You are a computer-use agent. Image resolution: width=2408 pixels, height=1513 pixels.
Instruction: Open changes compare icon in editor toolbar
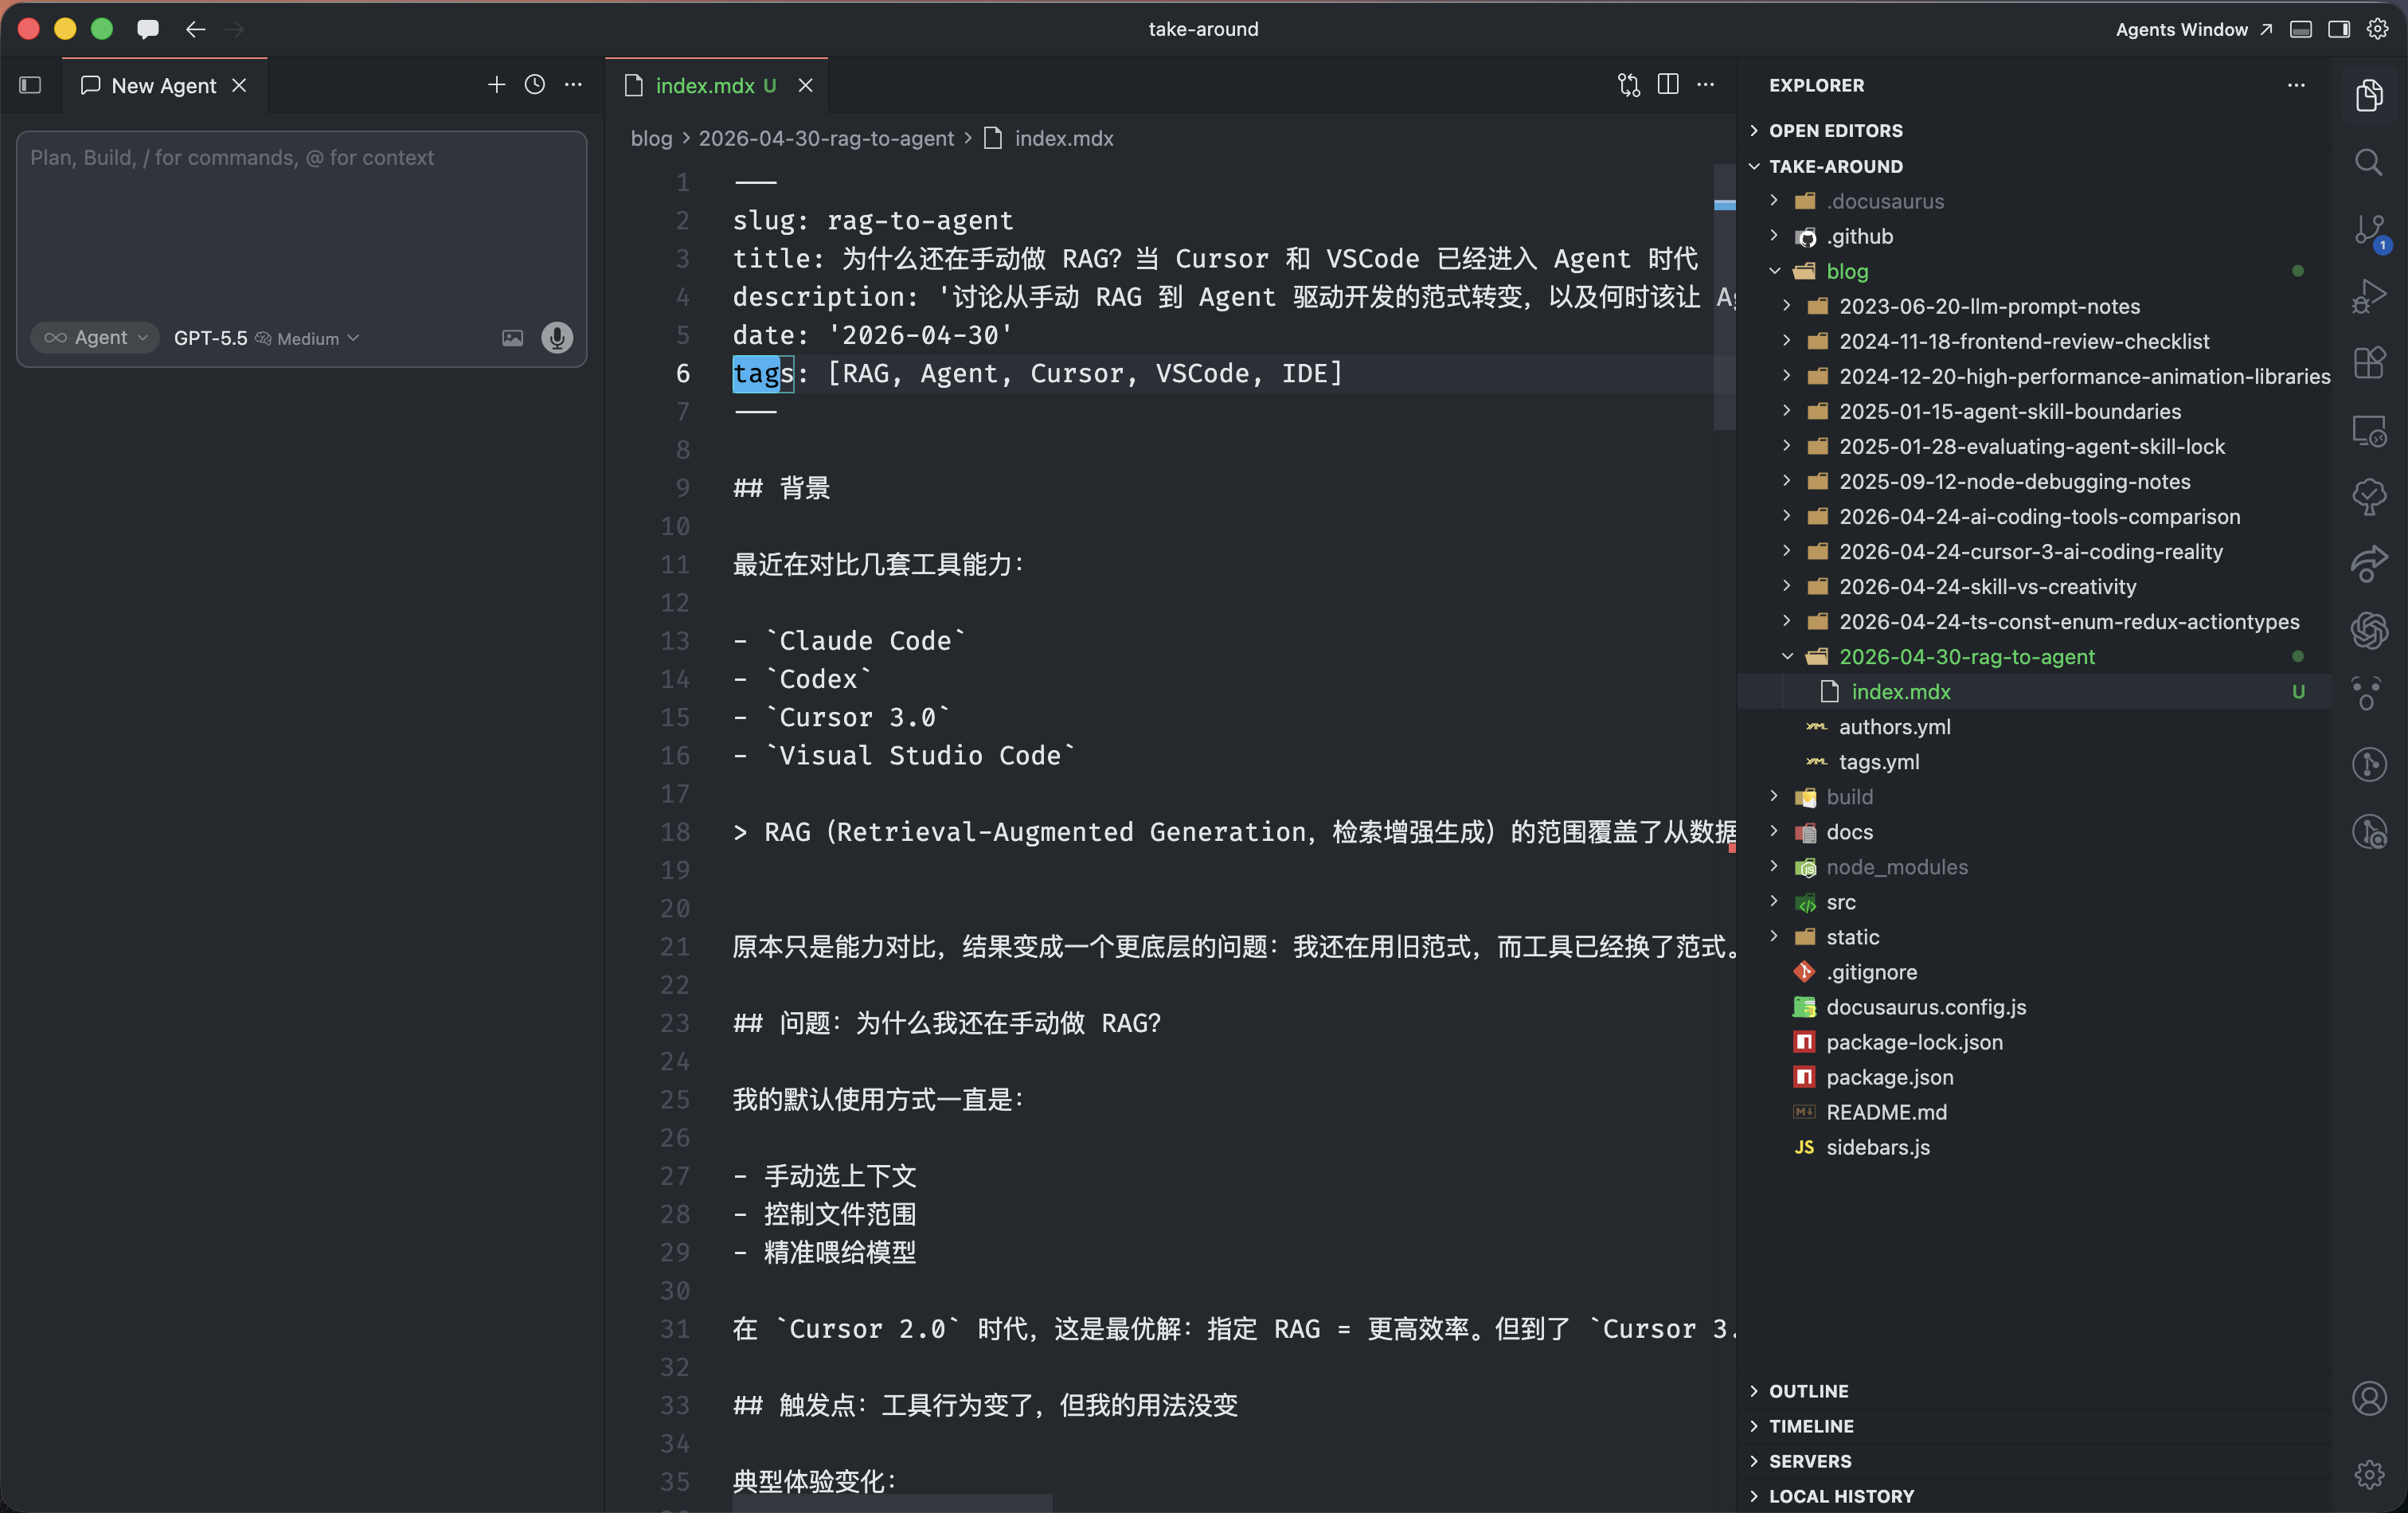1629,85
